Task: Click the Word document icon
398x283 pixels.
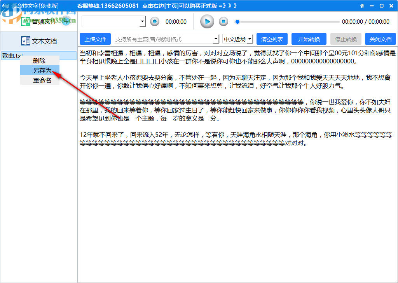Action: click(25, 41)
